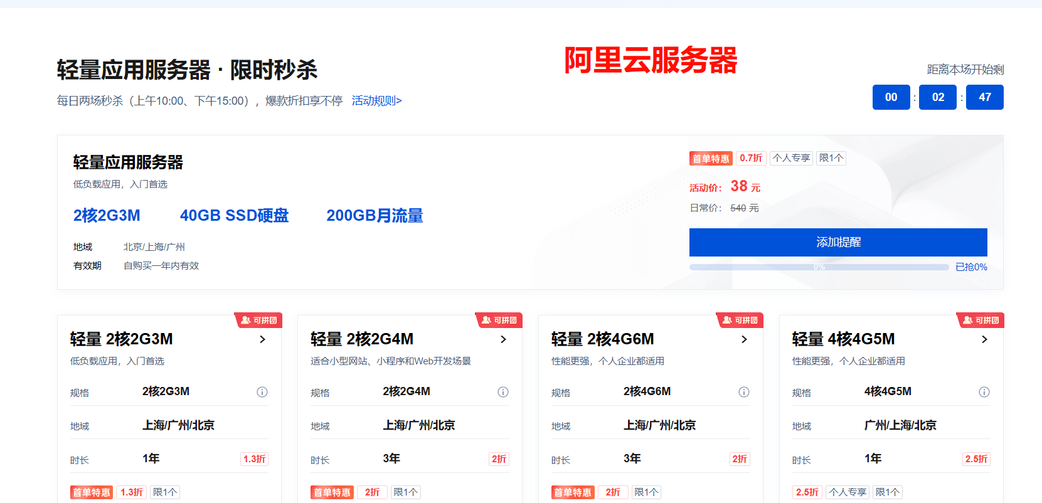This screenshot has height=503, width=1042.
Task: Click the 1.3折 tag beside 时长 1年
Action: pyautogui.click(x=254, y=459)
